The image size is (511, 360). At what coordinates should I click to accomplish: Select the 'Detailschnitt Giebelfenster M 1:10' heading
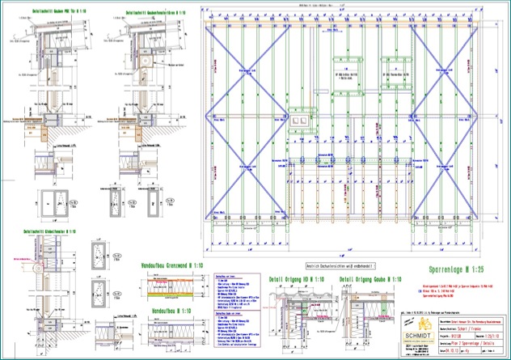pos(49,231)
